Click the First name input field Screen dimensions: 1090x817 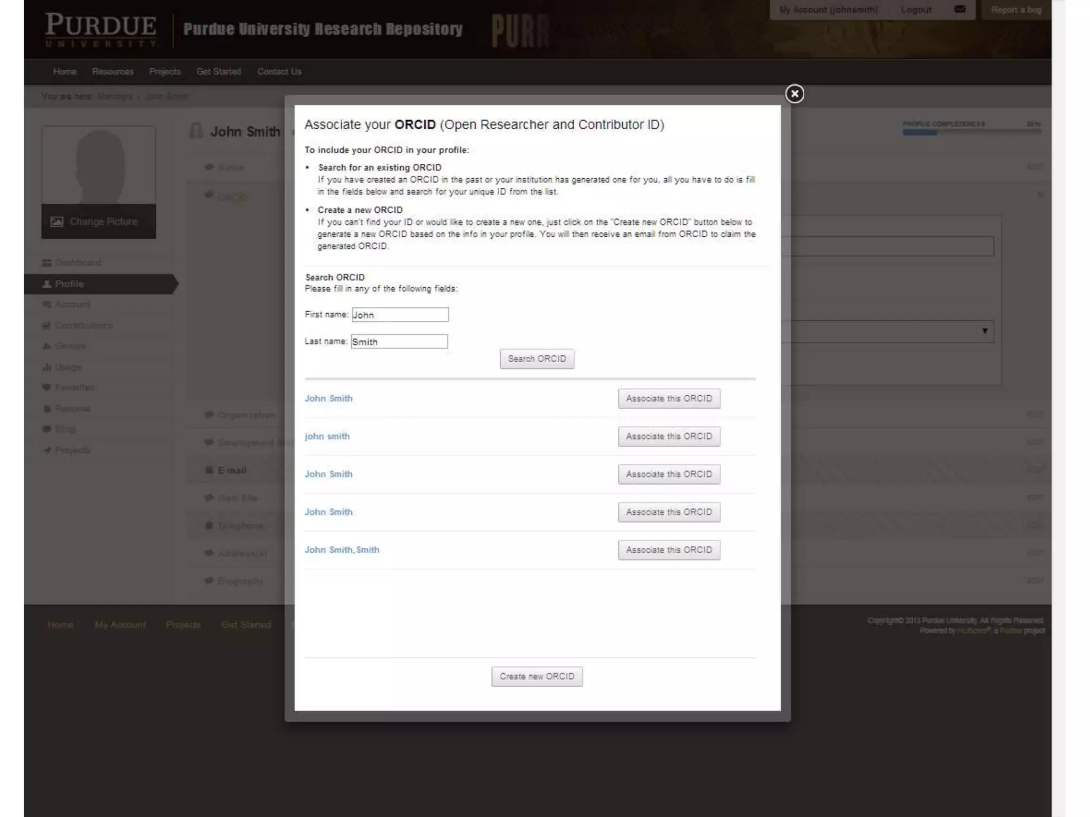400,315
